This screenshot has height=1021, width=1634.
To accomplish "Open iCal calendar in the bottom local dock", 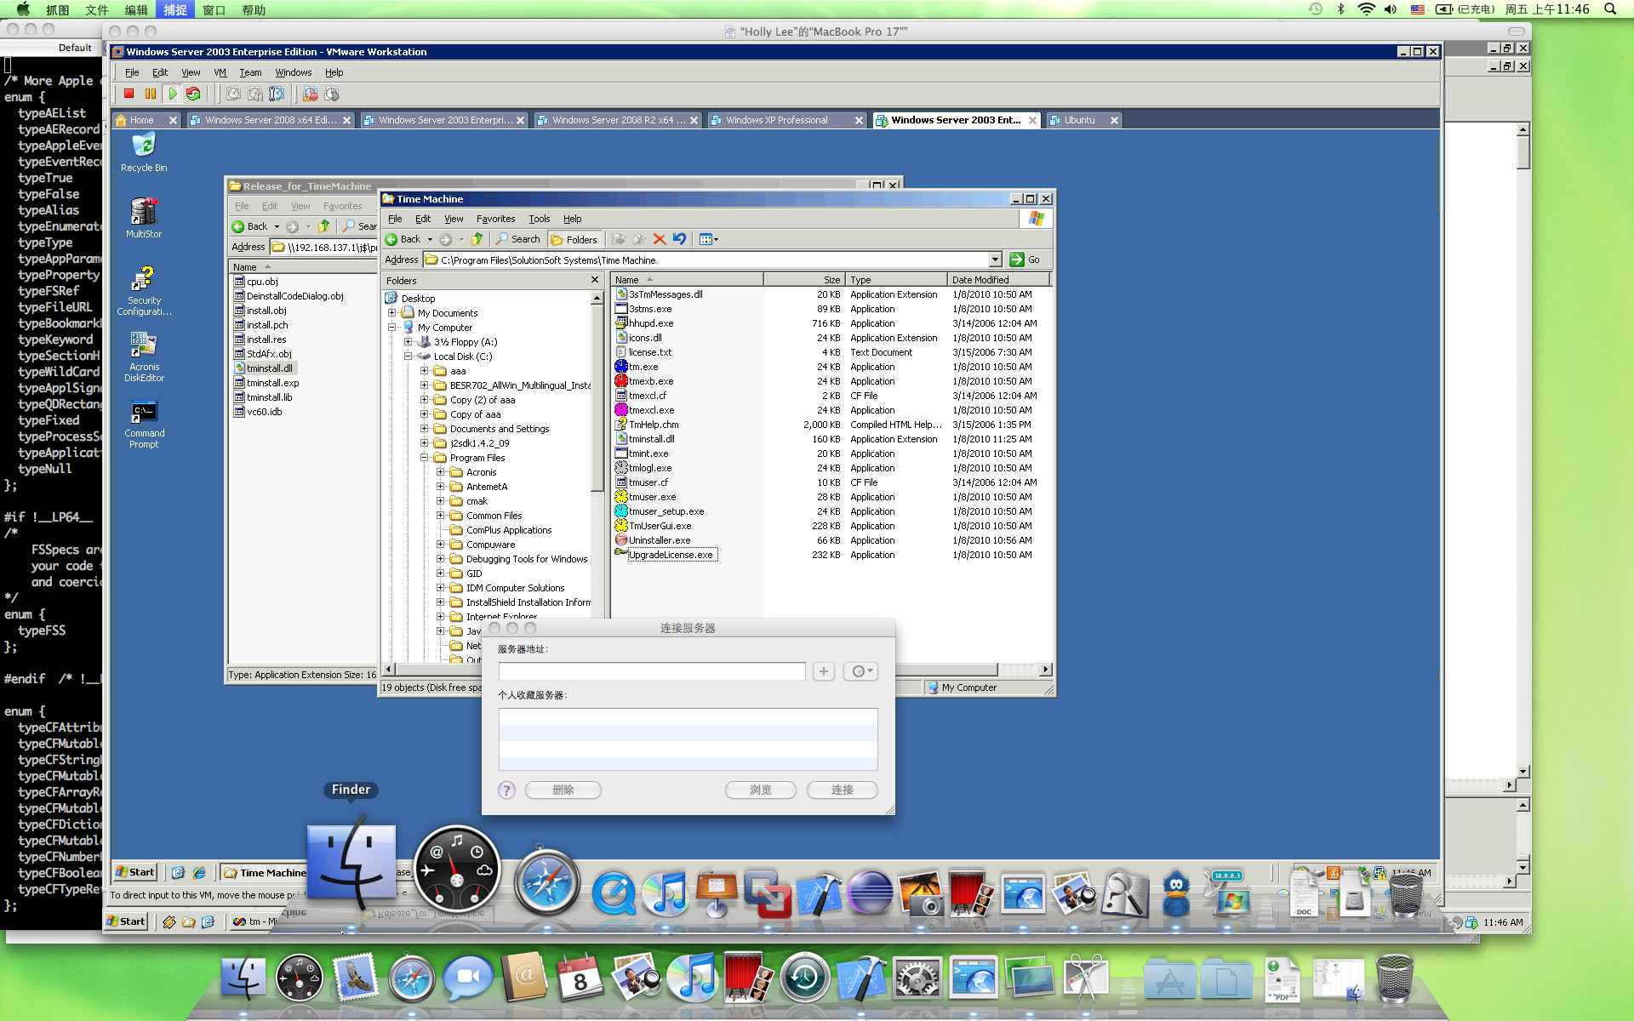I will pyautogui.click(x=580, y=978).
